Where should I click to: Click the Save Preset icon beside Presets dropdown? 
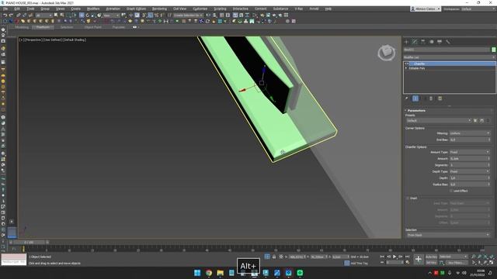[475, 121]
